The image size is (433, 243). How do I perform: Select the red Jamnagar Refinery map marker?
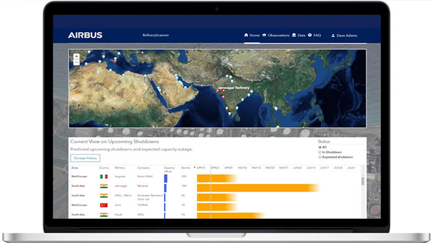pos(218,91)
